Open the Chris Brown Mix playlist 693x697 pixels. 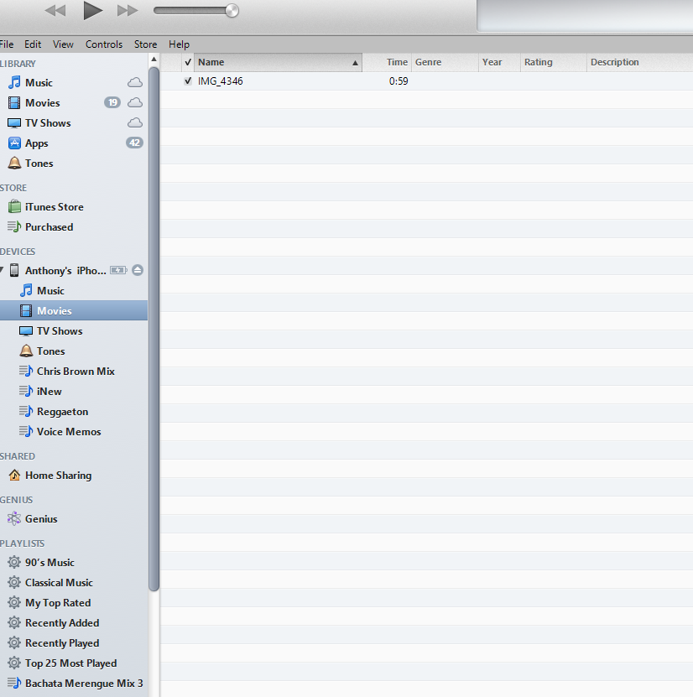(x=74, y=372)
